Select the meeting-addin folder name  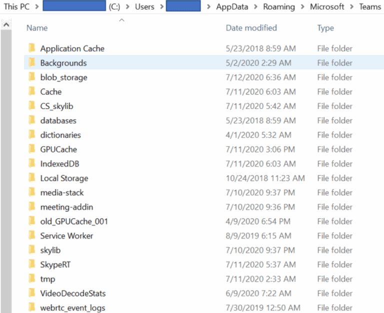click(x=66, y=207)
